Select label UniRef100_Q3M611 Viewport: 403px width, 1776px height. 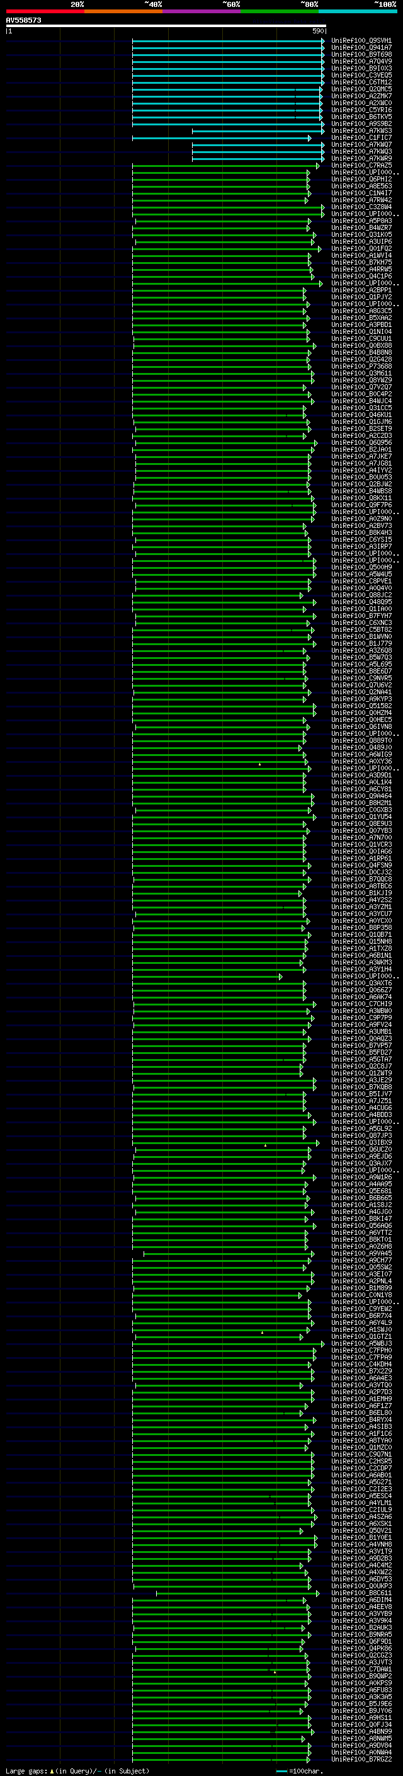click(361, 373)
